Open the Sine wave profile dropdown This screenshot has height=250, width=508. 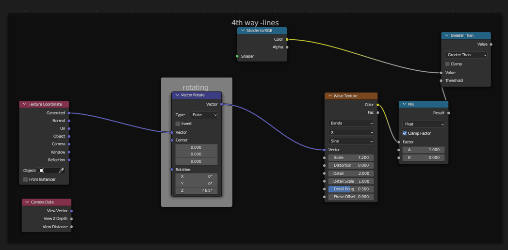pyautogui.click(x=351, y=141)
